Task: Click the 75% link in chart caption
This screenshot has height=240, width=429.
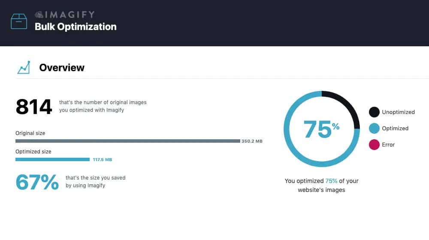Action: point(331,181)
